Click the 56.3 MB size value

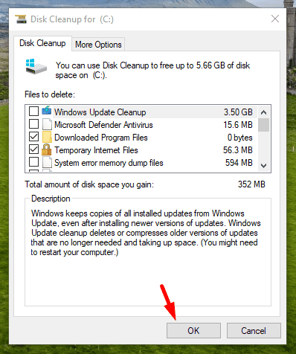click(238, 150)
